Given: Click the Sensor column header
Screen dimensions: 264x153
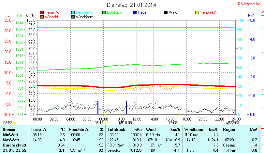Looking at the screenshot, I should [x=9, y=130].
